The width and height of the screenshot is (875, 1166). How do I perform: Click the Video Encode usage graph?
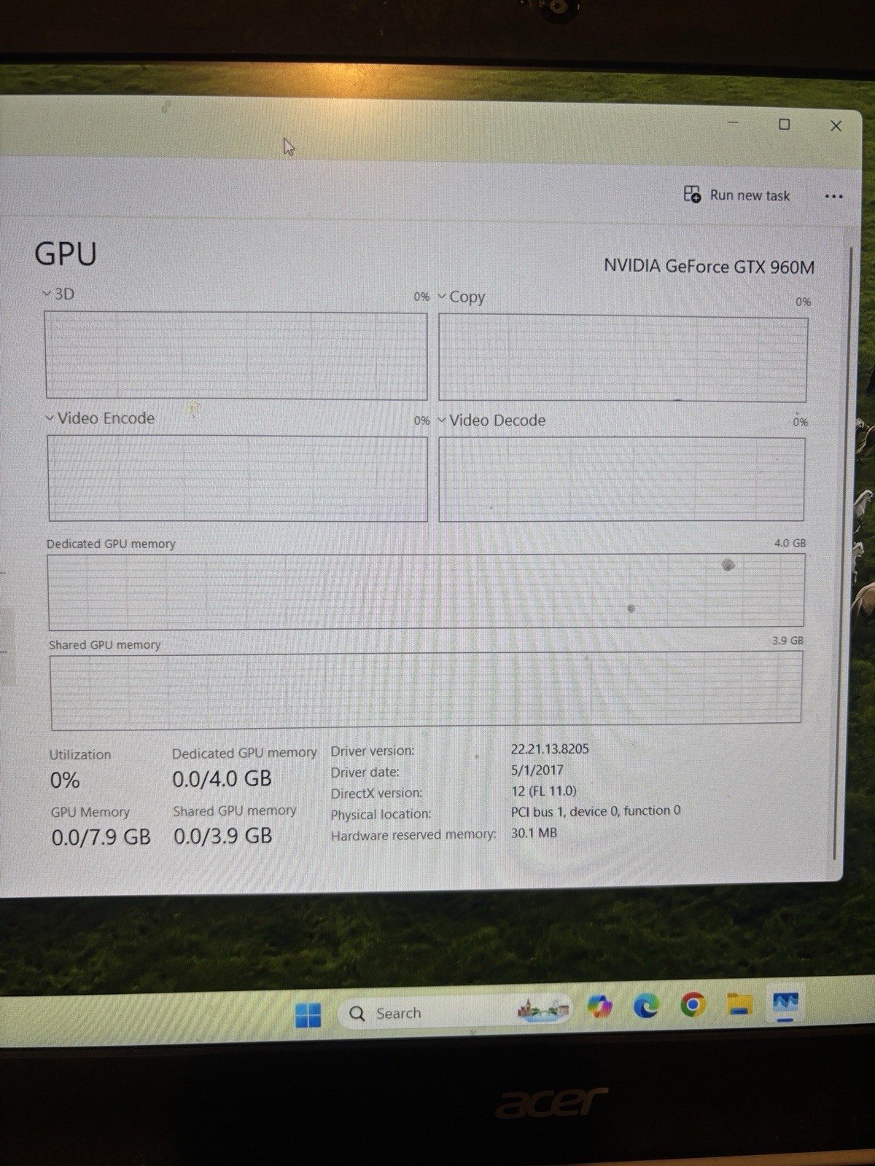237,479
